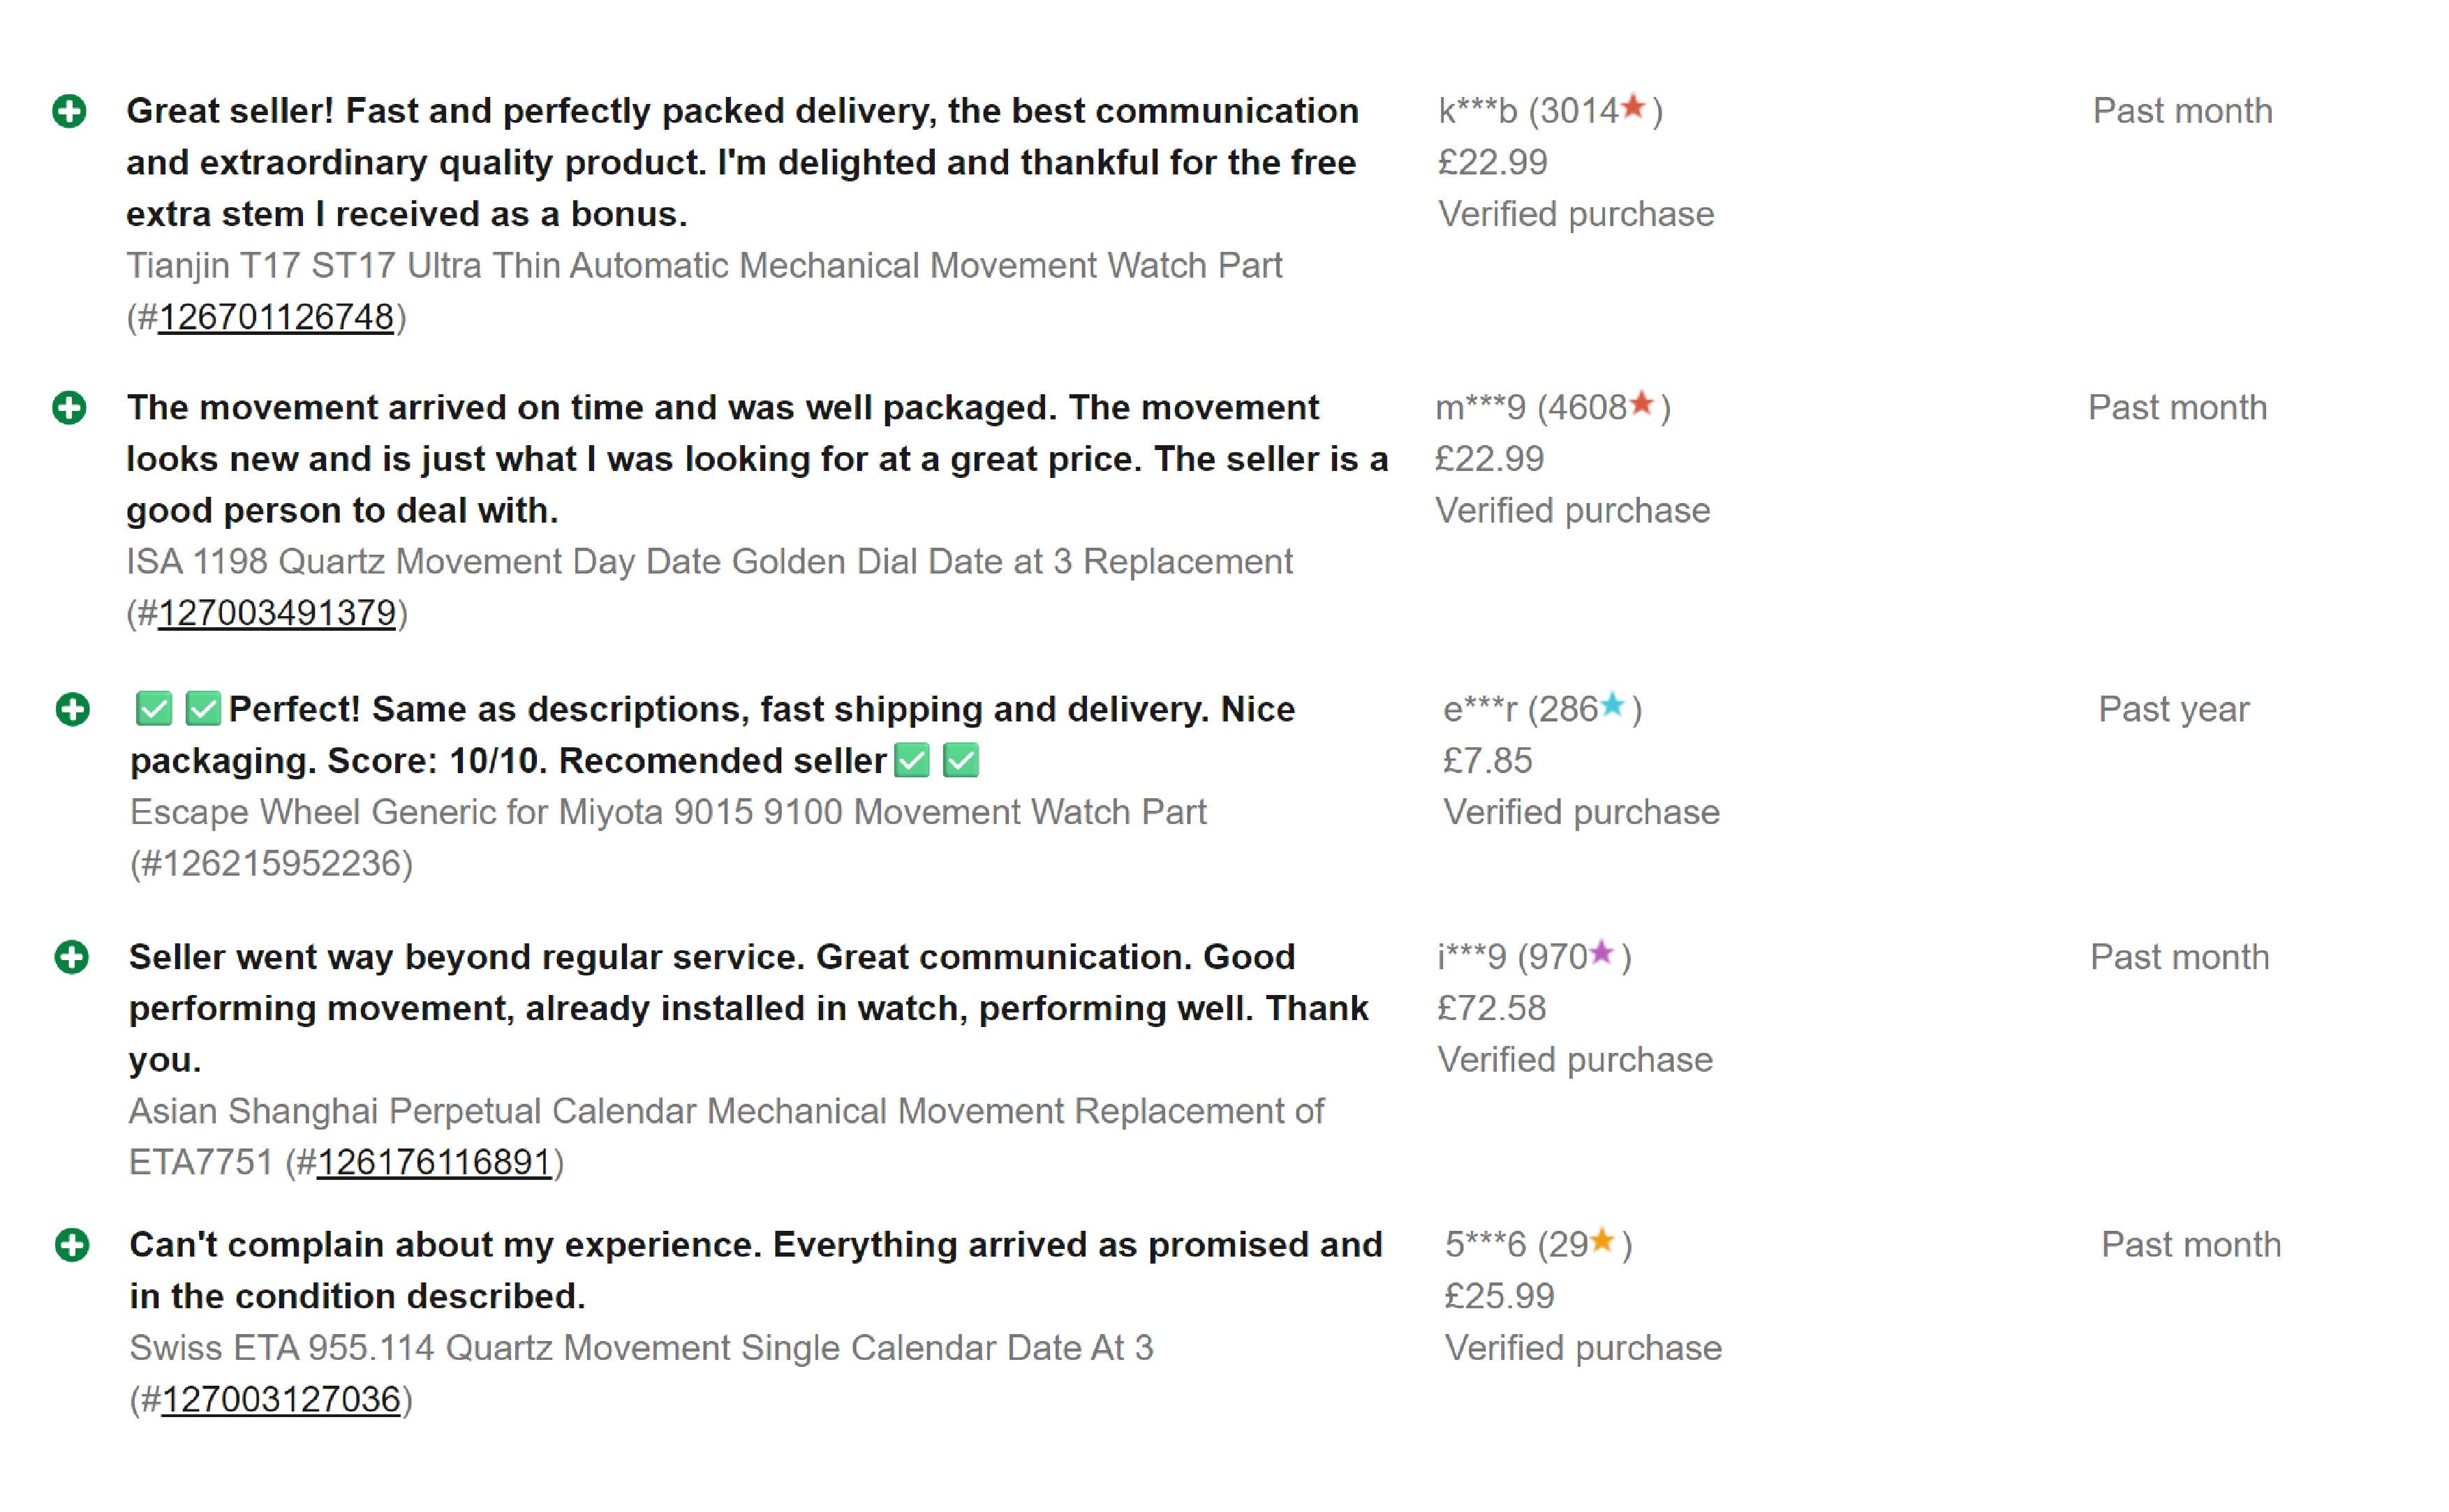Click the positive feedback icon for m***9's review

(x=69, y=408)
